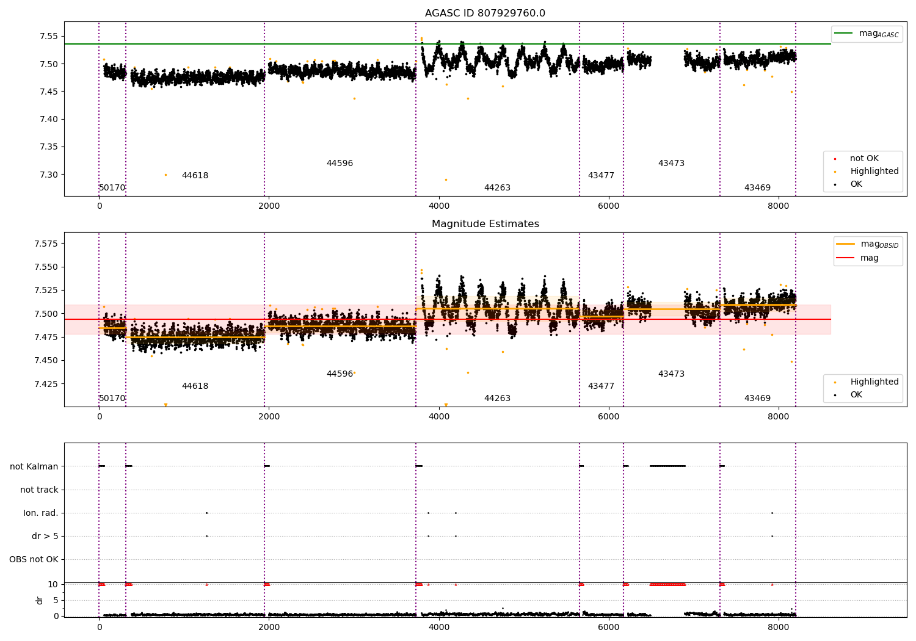Click the red line swatch beside mag
This screenshot has width=916, height=641.
click(845, 258)
